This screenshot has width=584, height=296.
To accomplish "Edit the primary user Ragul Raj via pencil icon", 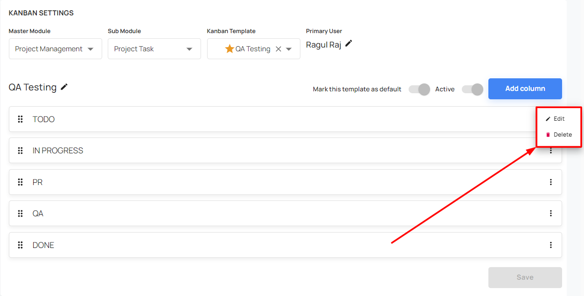I will pos(348,43).
